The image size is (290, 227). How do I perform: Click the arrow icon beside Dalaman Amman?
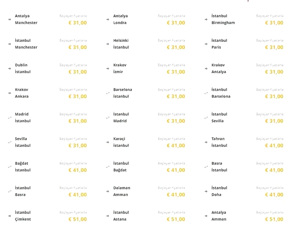(x=108, y=192)
